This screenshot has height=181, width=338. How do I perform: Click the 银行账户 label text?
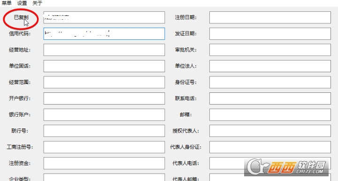point(20,114)
